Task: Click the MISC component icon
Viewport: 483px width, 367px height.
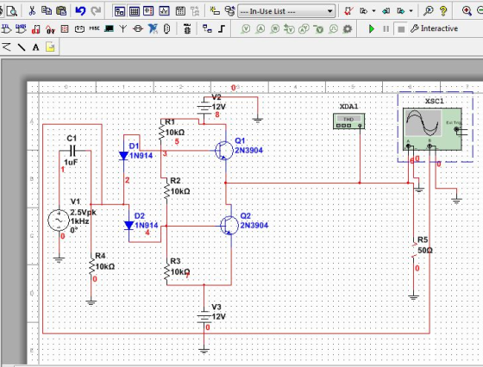Action: click(94, 28)
